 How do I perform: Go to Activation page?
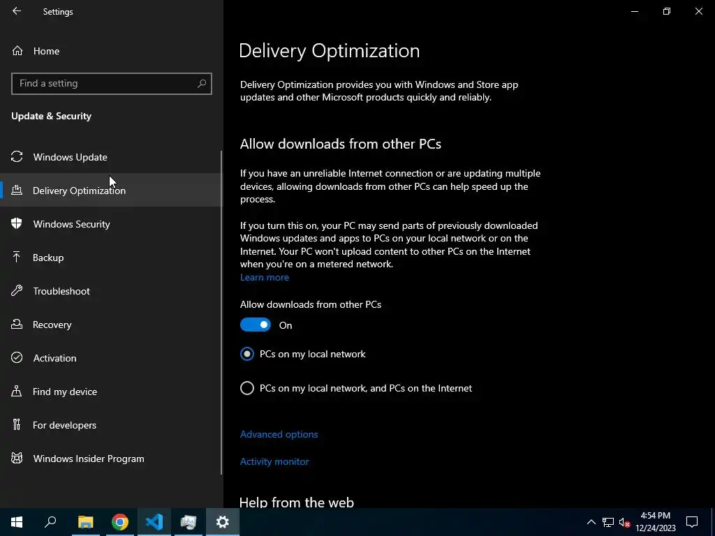110,358
